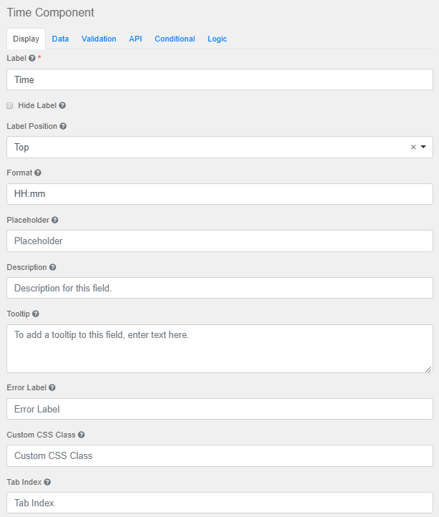Go to the API tab

135,39
